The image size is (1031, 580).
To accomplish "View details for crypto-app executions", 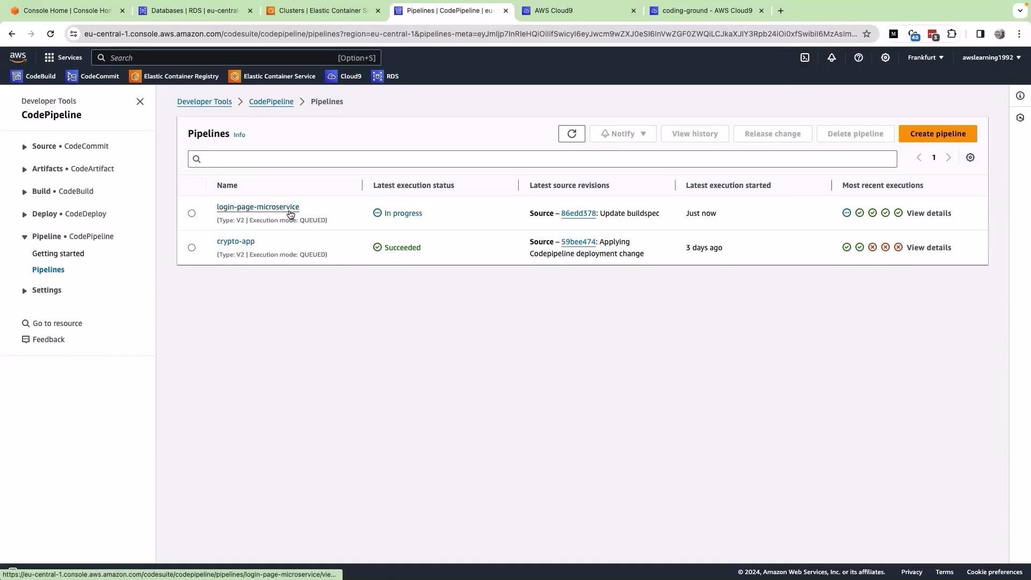I will (x=929, y=248).
